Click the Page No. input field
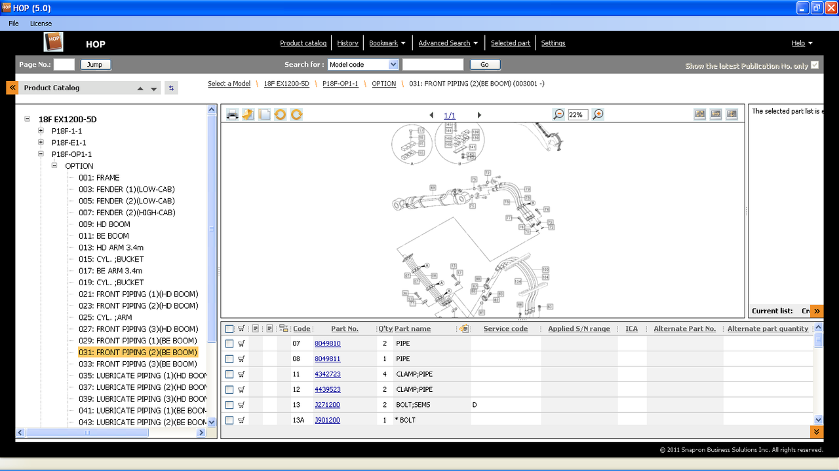839x471 pixels. [64, 65]
